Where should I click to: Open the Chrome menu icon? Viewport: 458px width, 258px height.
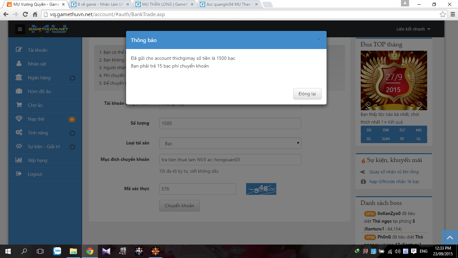coord(452,14)
